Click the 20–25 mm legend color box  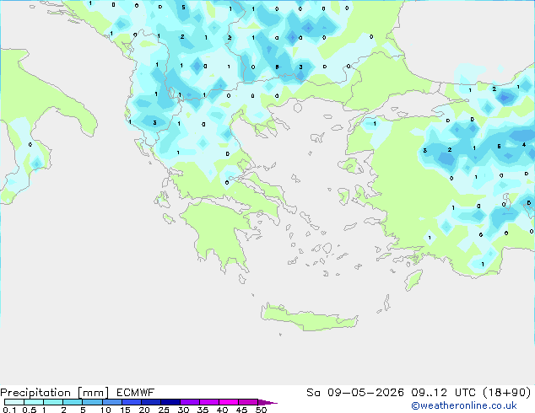[x=150, y=402]
